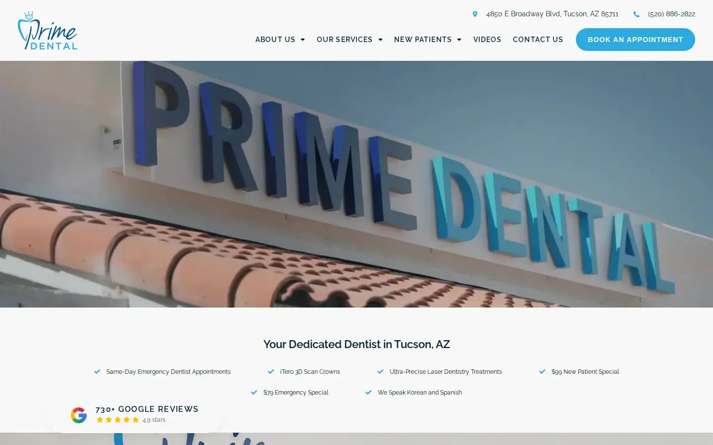The height and width of the screenshot is (445, 713).
Task: Click the Your Dedicated Dentist in Tucson heading
Action: click(x=356, y=344)
